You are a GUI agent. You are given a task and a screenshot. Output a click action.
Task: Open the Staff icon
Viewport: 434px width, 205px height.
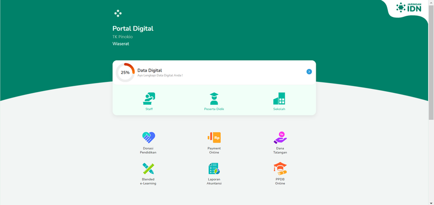click(149, 99)
